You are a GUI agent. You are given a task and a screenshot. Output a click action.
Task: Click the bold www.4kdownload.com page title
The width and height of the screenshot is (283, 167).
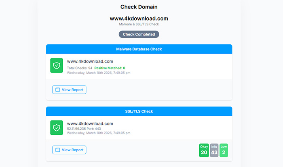[x=139, y=19]
